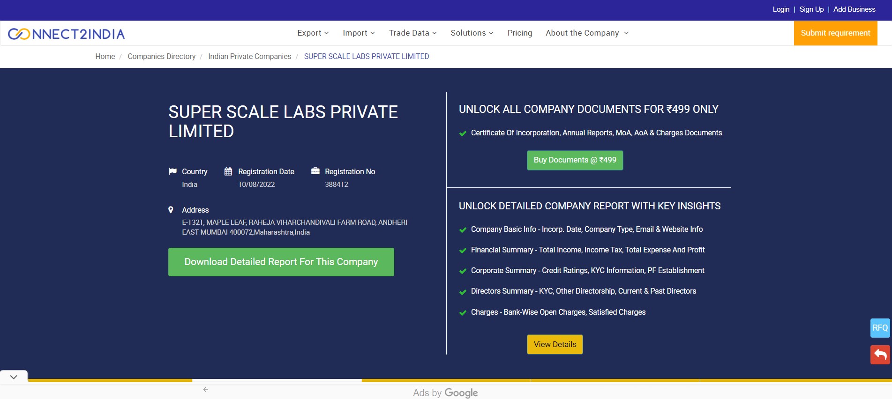Click the View Details button
Screen dimensions: 892x399
point(555,344)
